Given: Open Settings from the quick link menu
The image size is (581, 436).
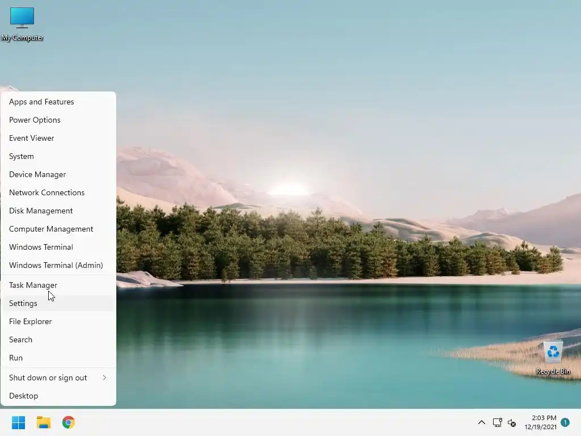Looking at the screenshot, I should click(x=58, y=303).
